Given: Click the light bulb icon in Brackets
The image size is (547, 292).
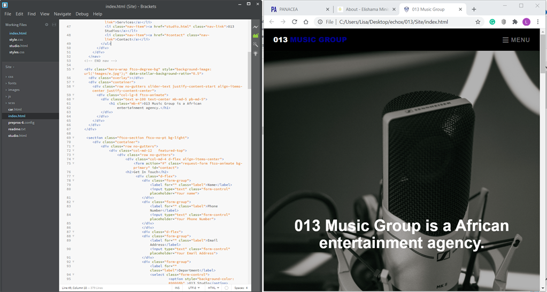Looking at the screenshot, I should (x=256, y=53).
